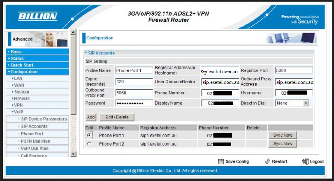Viewport: 334px width, 181px height.
Task: Click sip1.exetel.com.au in Phone Port 2 row
Action: (158, 144)
